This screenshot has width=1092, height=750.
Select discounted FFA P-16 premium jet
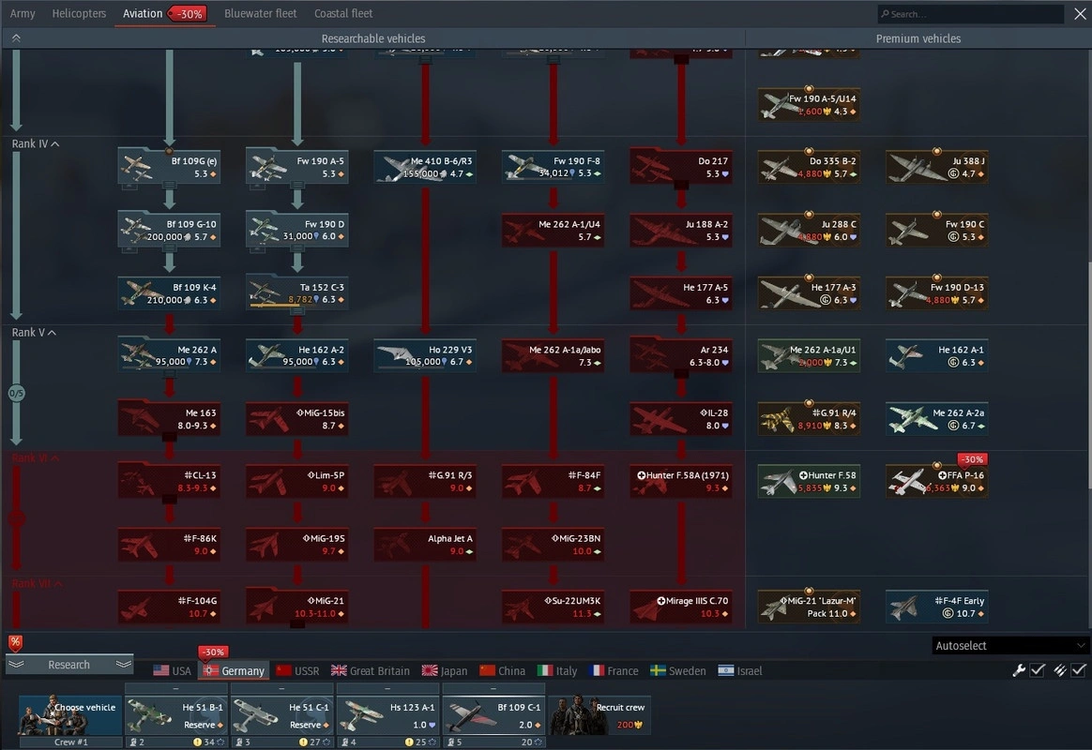(936, 481)
